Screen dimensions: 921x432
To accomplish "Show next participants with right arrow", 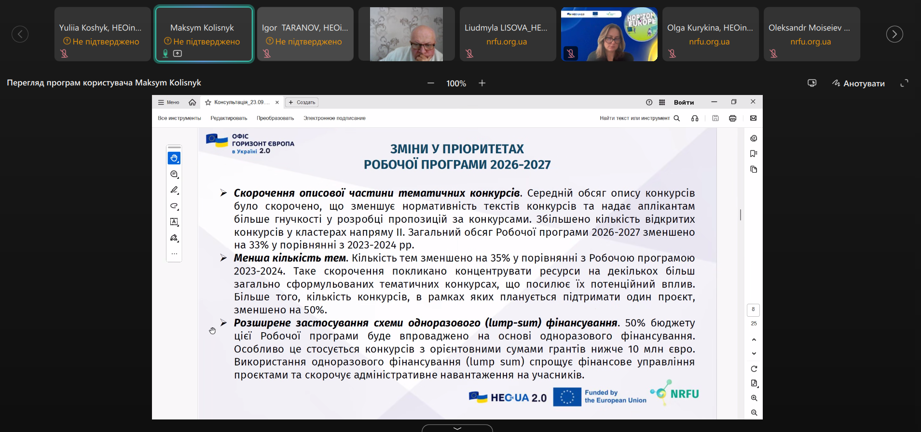I will click(x=894, y=34).
